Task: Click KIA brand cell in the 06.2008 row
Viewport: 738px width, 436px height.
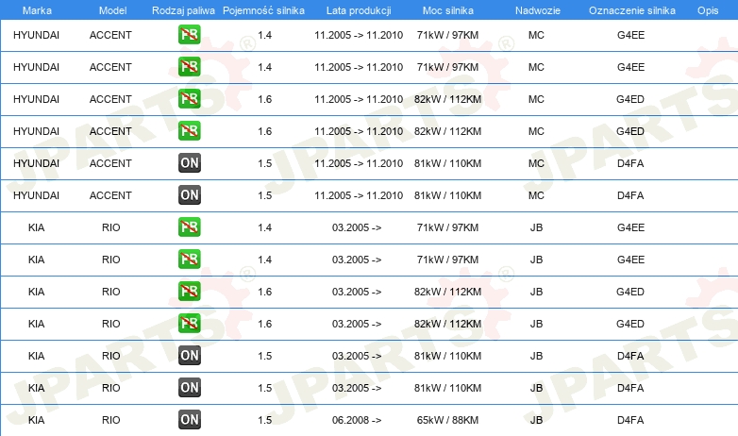Action: click(36, 420)
